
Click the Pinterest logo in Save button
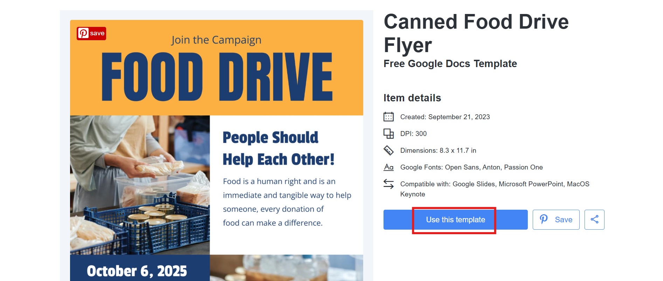(x=544, y=219)
